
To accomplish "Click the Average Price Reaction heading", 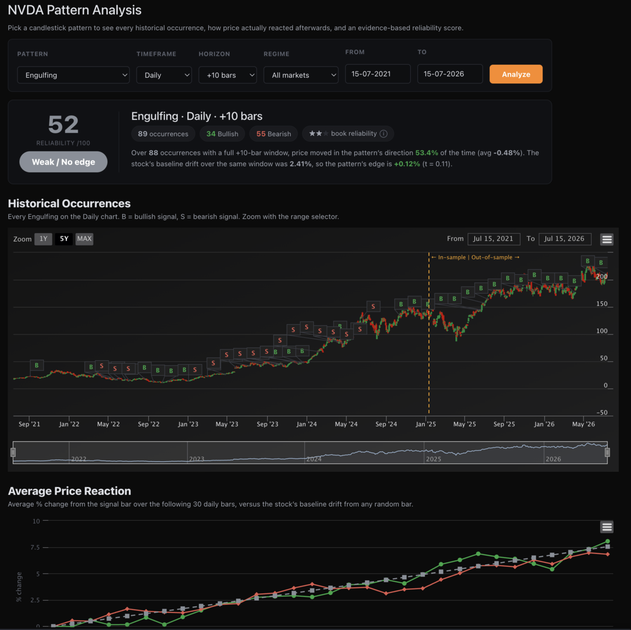I will point(70,491).
